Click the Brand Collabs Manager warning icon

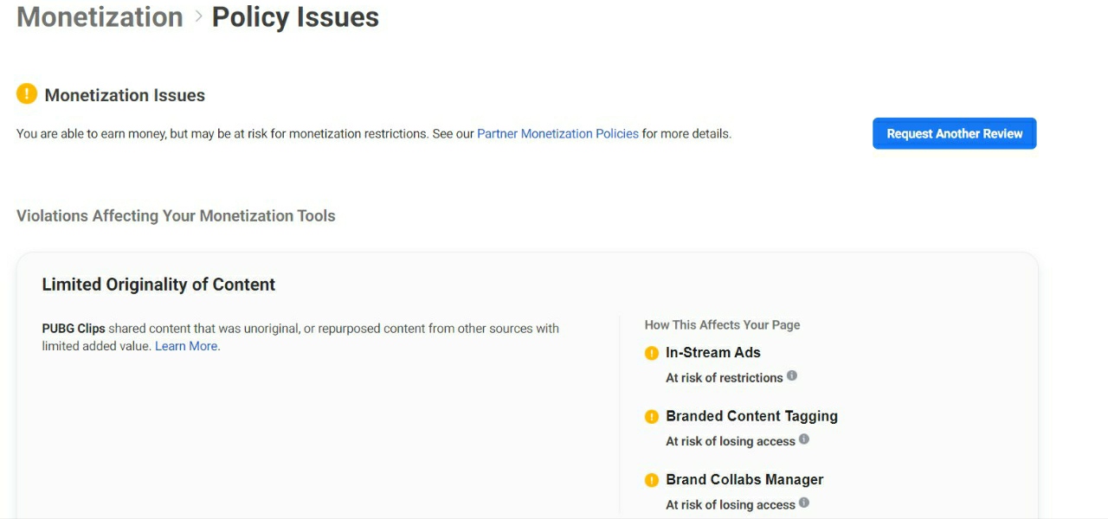(652, 480)
